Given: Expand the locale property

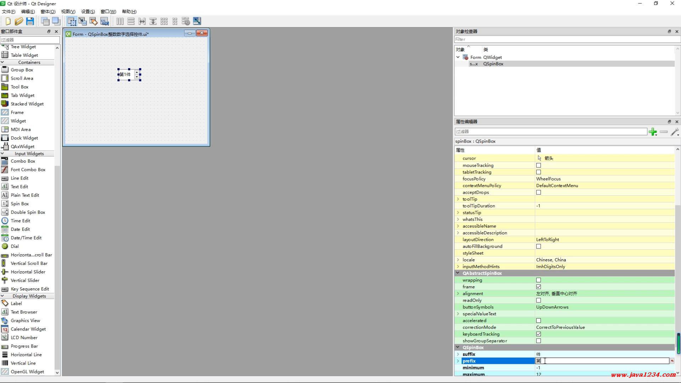Looking at the screenshot, I should (x=458, y=260).
